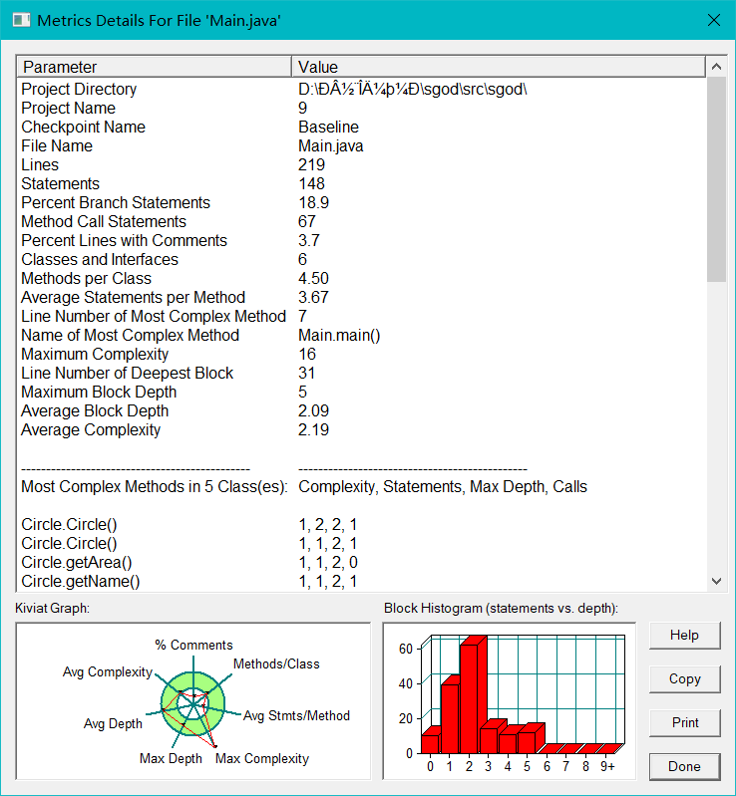Viewport: 736px width, 796px height.
Task: Click the histogram bar for depth 3
Action: [492, 737]
